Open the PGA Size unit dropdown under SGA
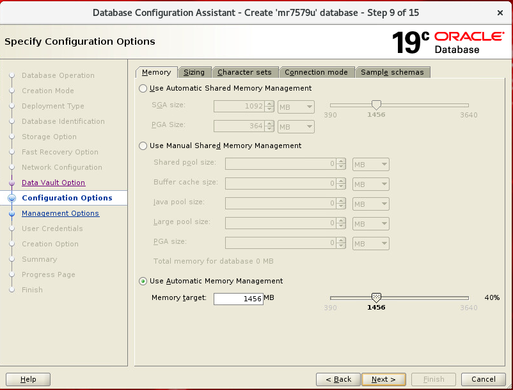Screen dimensions: 513x390 296,127
